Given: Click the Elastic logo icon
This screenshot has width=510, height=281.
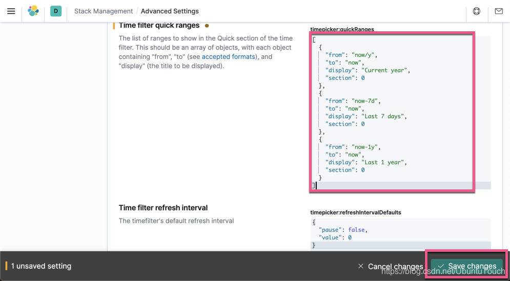Looking at the screenshot, I should (33, 11).
